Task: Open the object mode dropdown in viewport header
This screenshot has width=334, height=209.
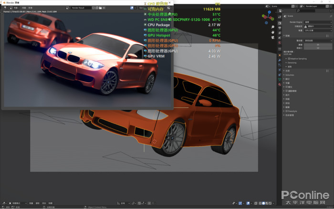Action: [x=18, y=203]
